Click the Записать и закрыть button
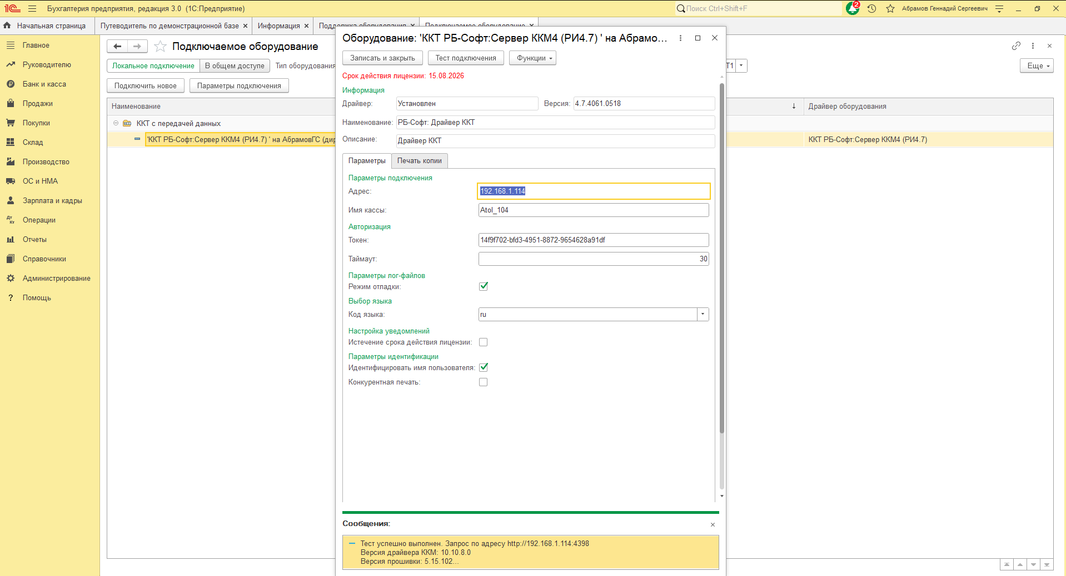Screen dimensions: 1066x576 tap(382, 58)
